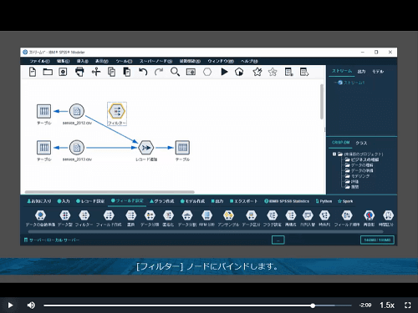Switch to the Python palette tab
This screenshot has width=418, height=313.
point(324,201)
